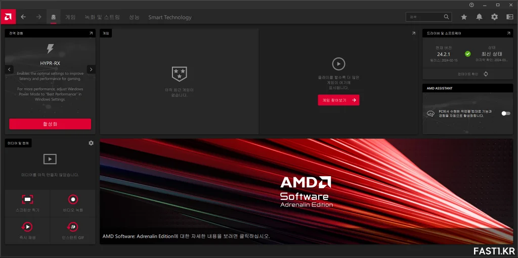Show previous profile with left chevron
Image resolution: width=518 pixels, height=258 pixels.
click(9, 69)
